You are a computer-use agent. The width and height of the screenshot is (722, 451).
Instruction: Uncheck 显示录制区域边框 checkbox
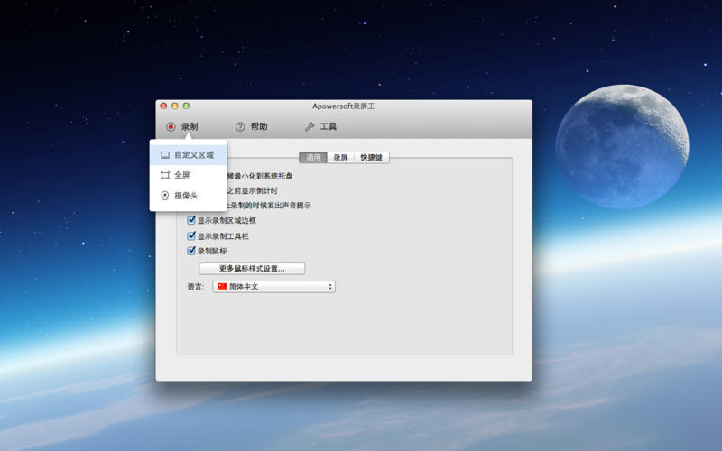point(191,220)
